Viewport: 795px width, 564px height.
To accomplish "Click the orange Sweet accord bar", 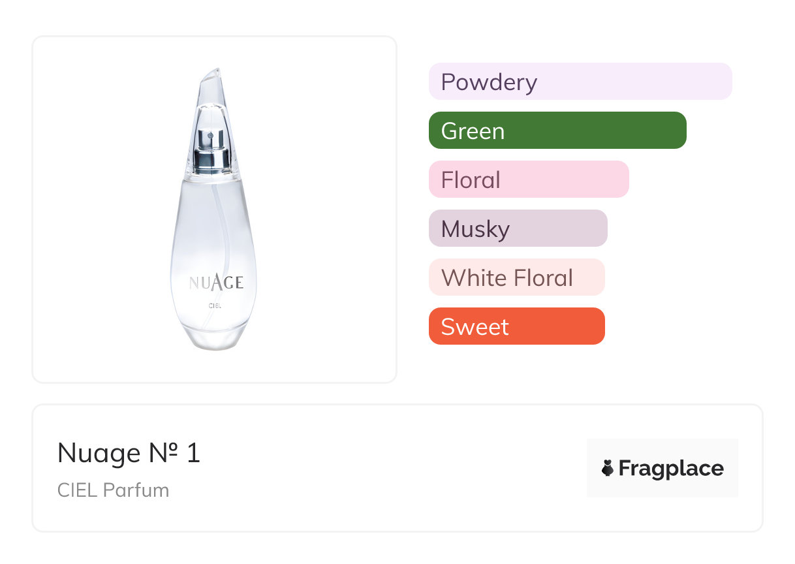I will [x=516, y=326].
